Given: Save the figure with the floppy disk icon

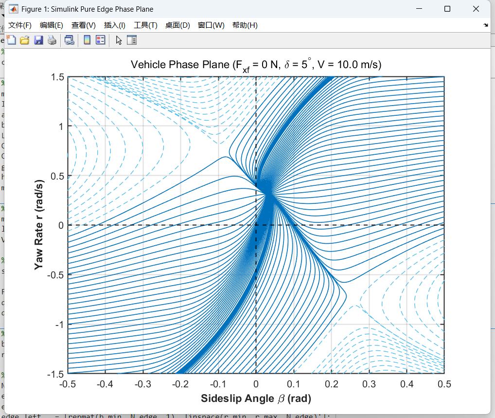Looking at the screenshot, I should click(x=38, y=40).
